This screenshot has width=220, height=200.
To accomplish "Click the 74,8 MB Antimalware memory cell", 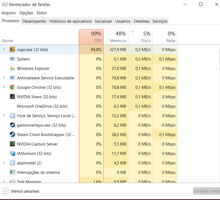I will 116,78.
